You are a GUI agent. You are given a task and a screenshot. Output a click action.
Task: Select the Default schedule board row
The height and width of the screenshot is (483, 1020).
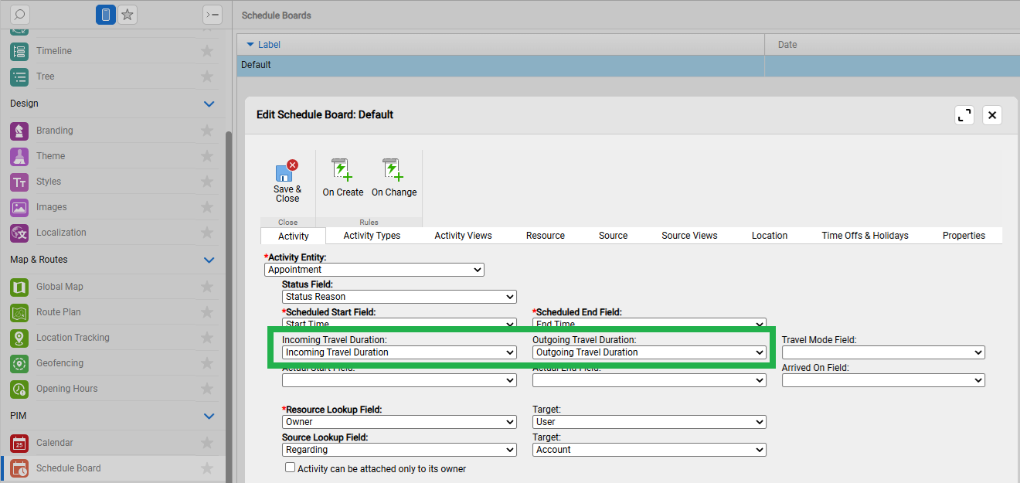click(x=628, y=66)
